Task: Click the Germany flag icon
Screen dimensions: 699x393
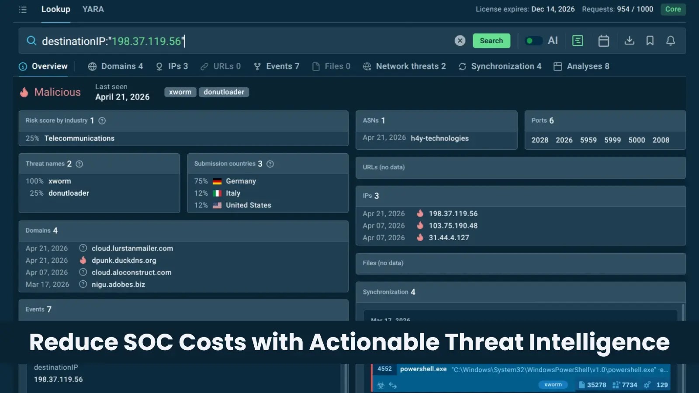Action: click(x=217, y=181)
